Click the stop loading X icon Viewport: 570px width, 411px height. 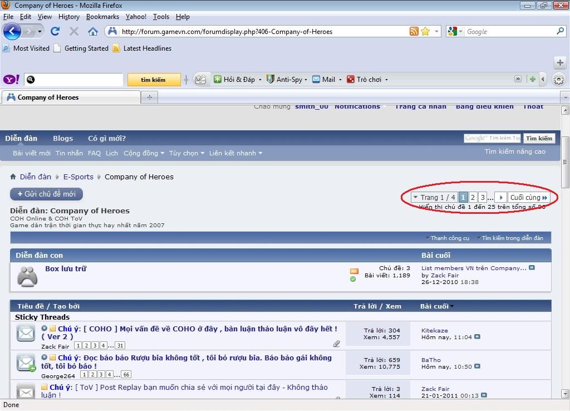tap(74, 32)
